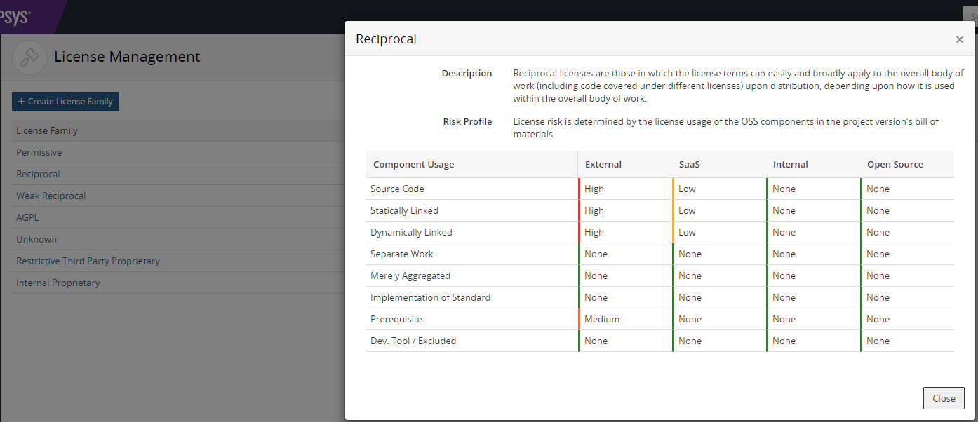Image resolution: width=978 pixels, height=422 pixels.
Task: Click the Close button in dialog
Action: (x=943, y=398)
